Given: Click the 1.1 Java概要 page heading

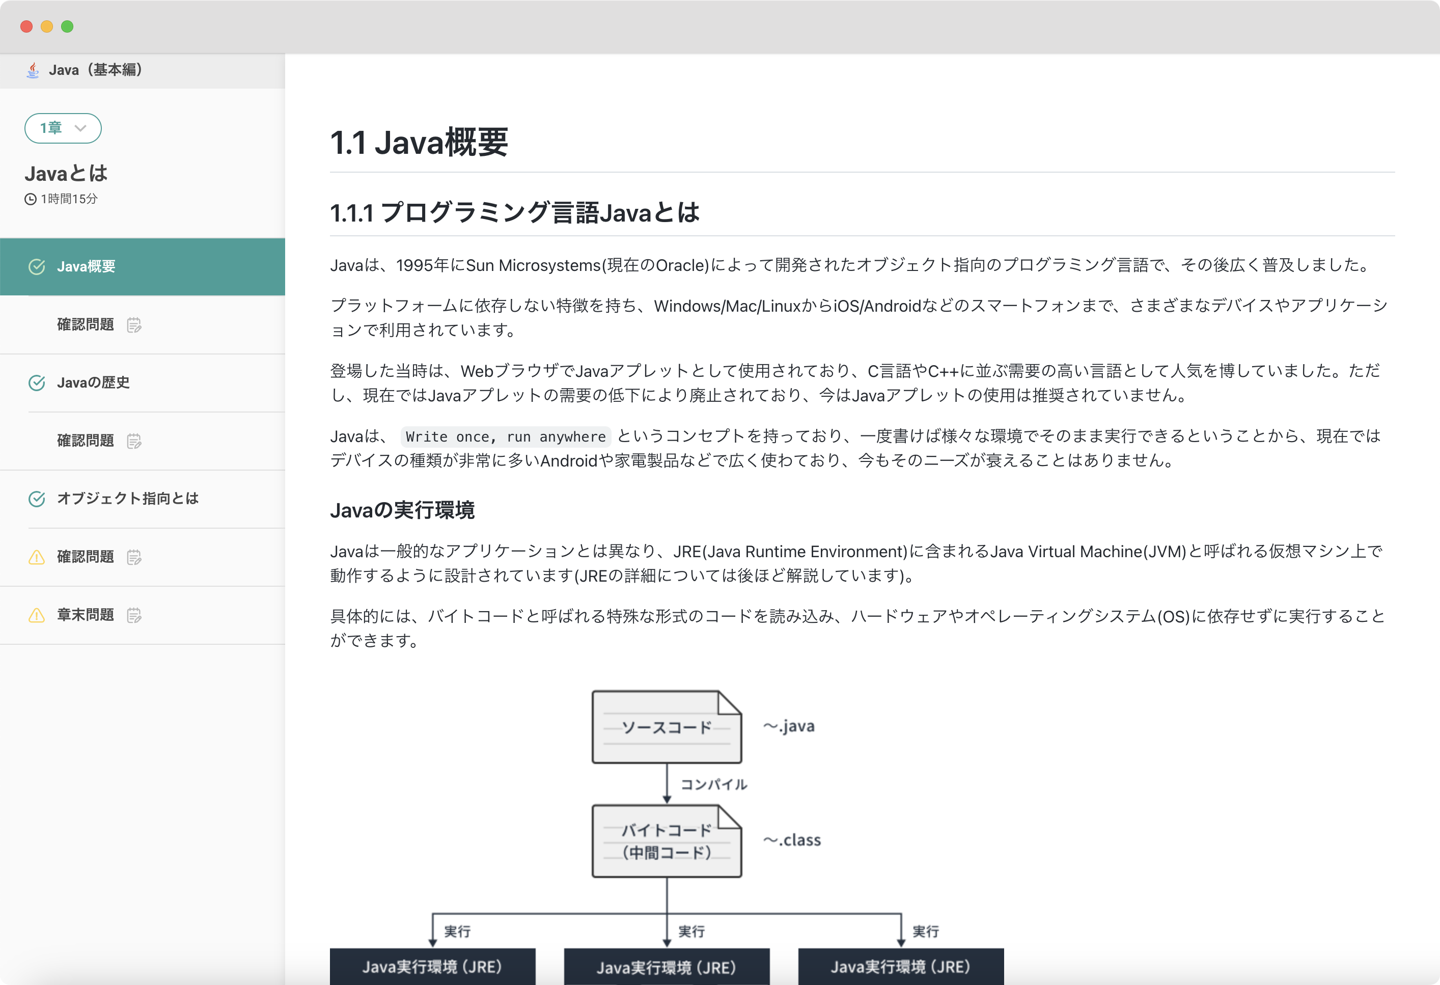Looking at the screenshot, I should (420, 143).
